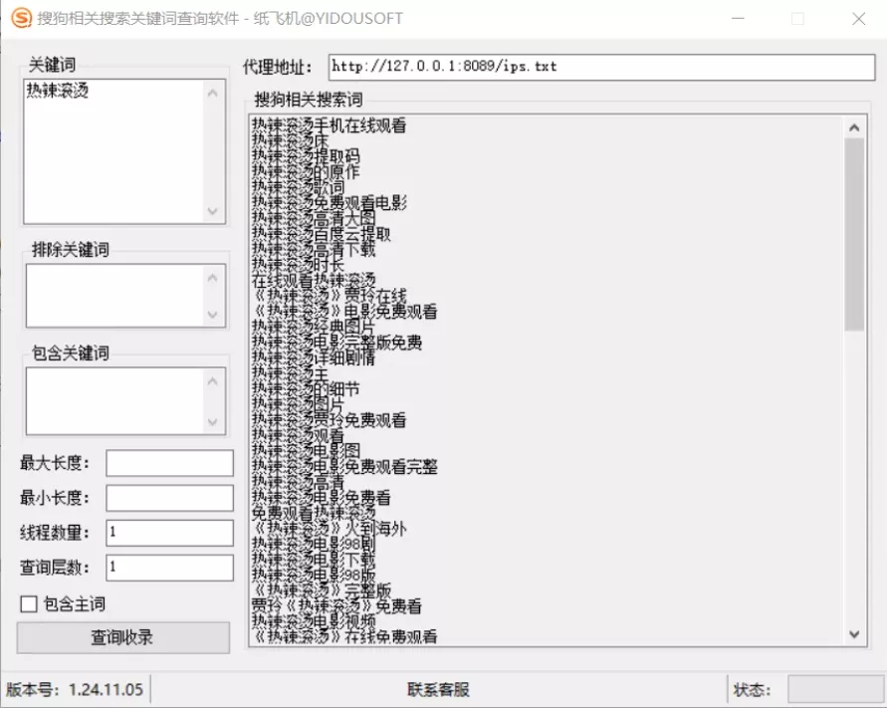Image resolution: width=887 pixels, height=708 pixels.
Task: Select result 《热辣滚烫》在线免费观看
Action: [x=344, y=636]
